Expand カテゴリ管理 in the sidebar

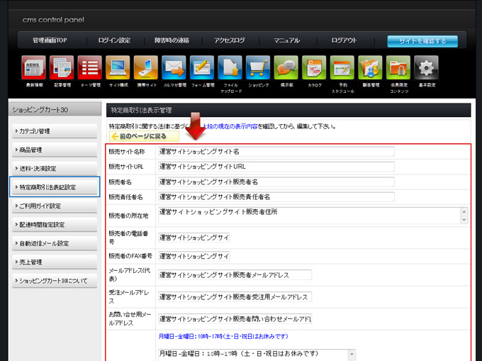pyautogui.click(x=55, y=131)
